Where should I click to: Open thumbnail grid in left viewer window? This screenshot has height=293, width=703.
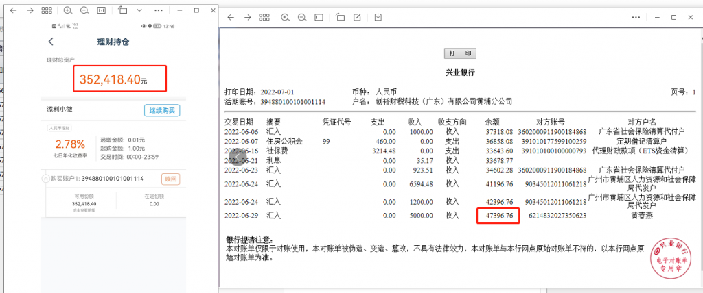[47, 10]
